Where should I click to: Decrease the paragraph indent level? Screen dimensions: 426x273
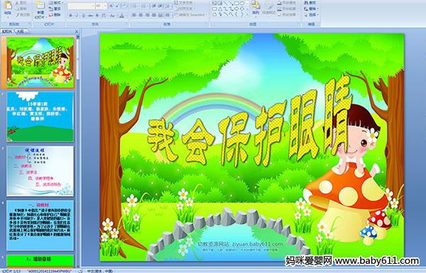pos(155,6)
